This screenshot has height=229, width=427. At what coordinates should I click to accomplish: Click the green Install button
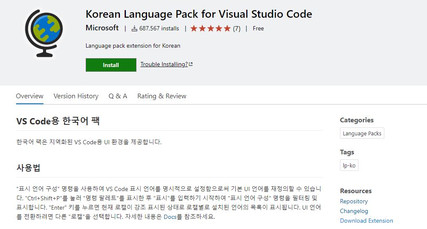[x=111, y=65]
